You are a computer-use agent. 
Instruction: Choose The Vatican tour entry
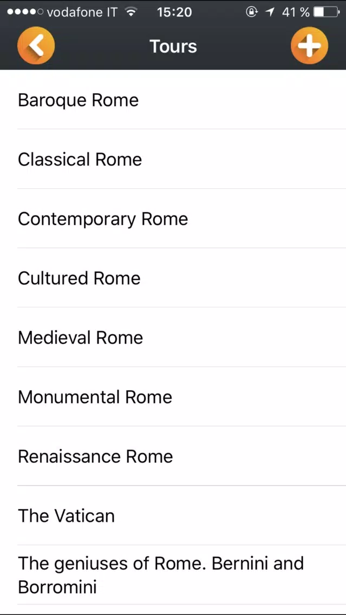[x=66, y=516]
